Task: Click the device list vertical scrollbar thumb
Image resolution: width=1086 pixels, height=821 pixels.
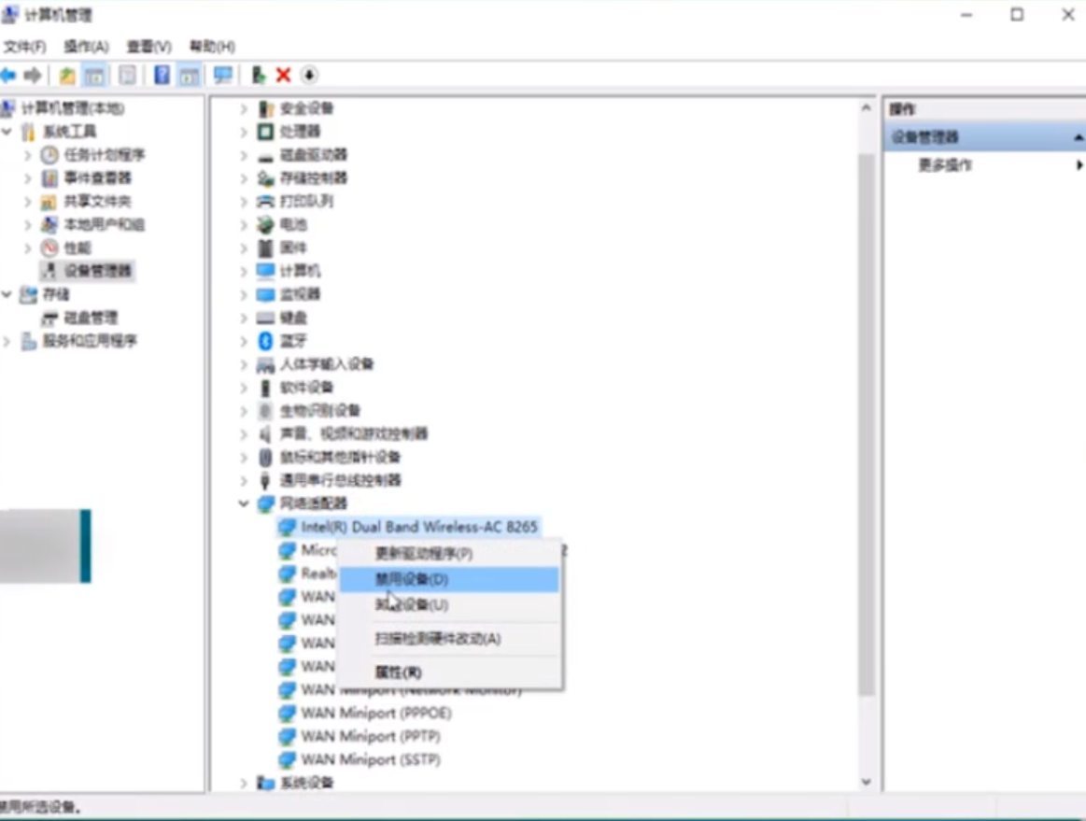Action: pos(866,424)
